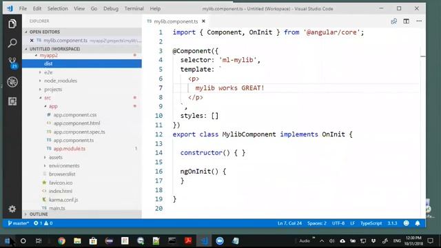441x248 pixels.
Task: Collapse the app folder
Action: tap(45, 106)
